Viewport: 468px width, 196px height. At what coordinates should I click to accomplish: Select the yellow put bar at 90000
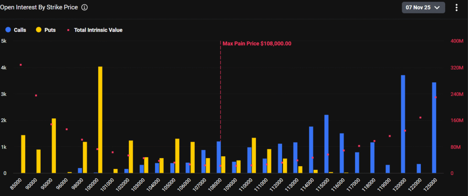tap(38, 161)
